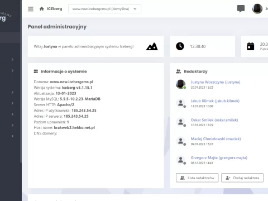The image size is (268, 201).
Task: Go to home via house icon
Action: pyautogui.click(x=42, y=9)
